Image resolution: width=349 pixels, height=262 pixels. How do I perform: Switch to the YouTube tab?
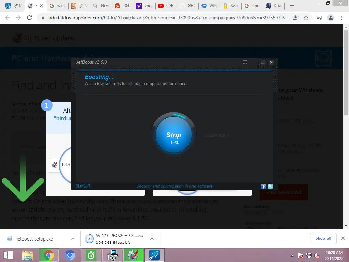coord(163,6)
